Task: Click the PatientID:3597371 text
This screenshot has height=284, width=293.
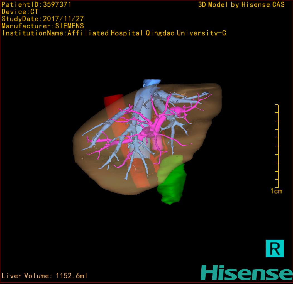Action: click(x=36, y=4)
